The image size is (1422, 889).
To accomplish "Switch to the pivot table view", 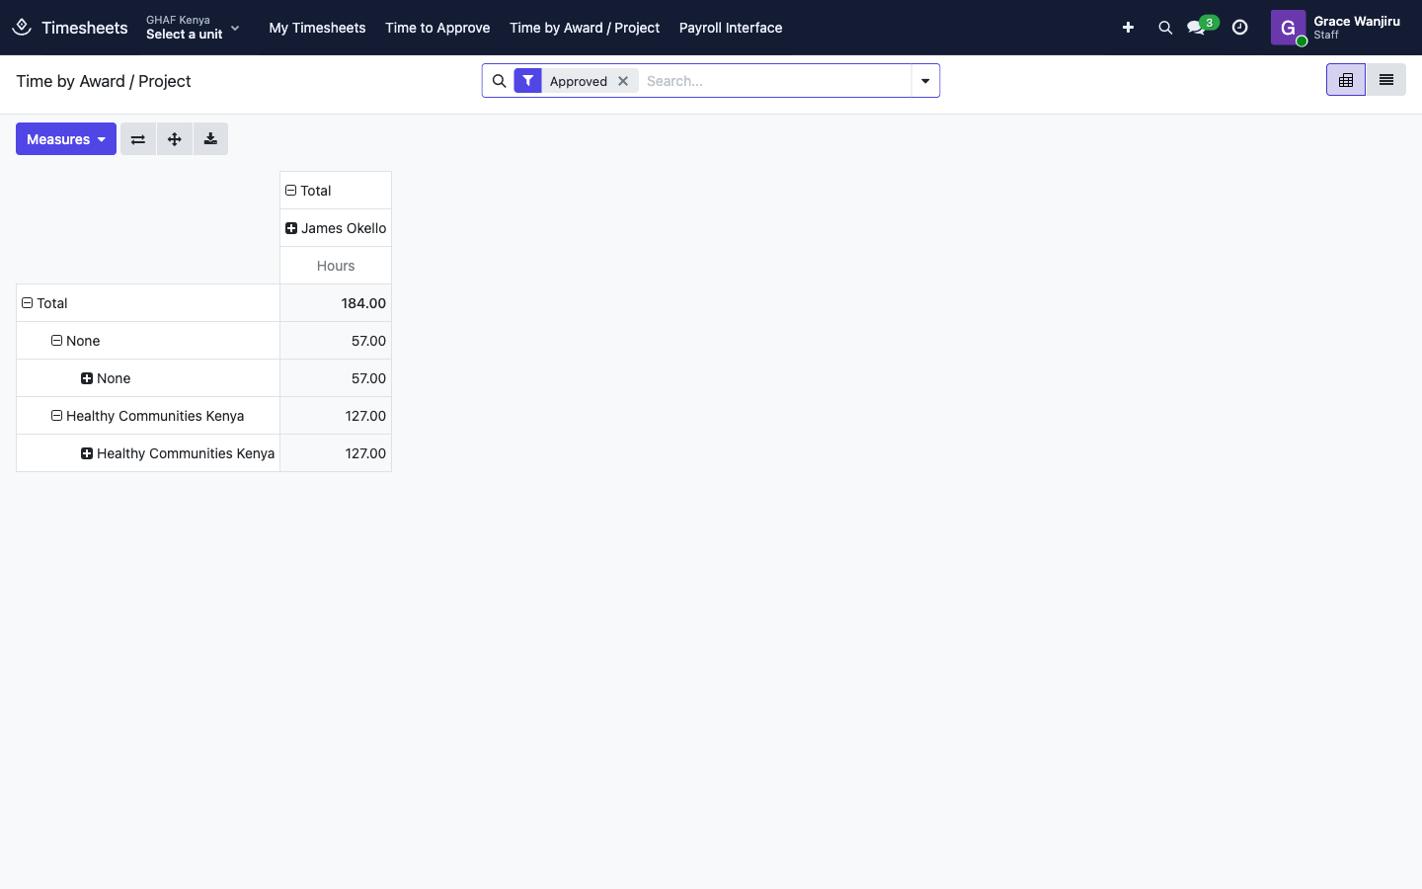I will 1346,80.
